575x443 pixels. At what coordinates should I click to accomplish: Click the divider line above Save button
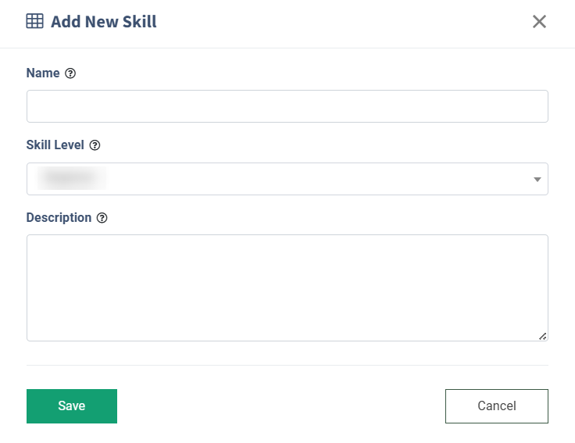pyautogui.click(x=287, y=365)
